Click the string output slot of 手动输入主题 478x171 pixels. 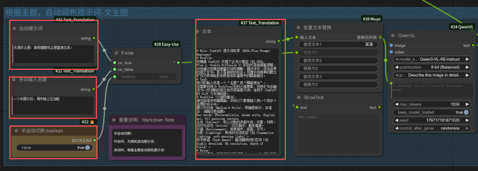point(94,89)
